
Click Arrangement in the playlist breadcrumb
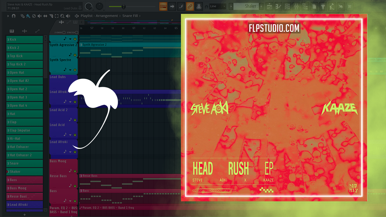[107, 16]
